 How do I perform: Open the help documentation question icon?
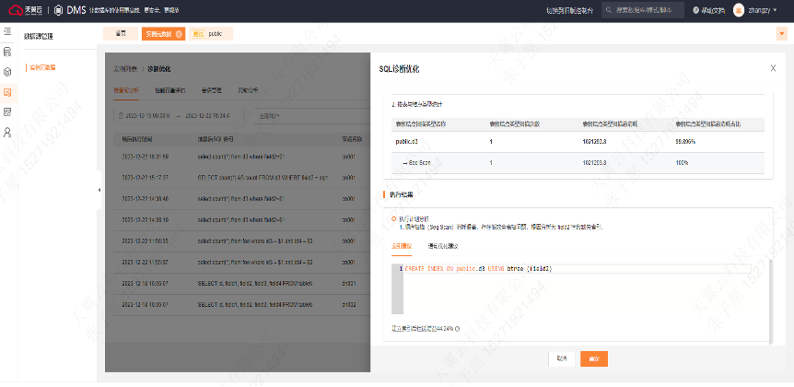coord(695,10)
